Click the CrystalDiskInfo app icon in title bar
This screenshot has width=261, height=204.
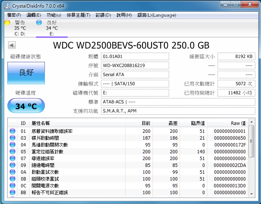pos(7,6)
